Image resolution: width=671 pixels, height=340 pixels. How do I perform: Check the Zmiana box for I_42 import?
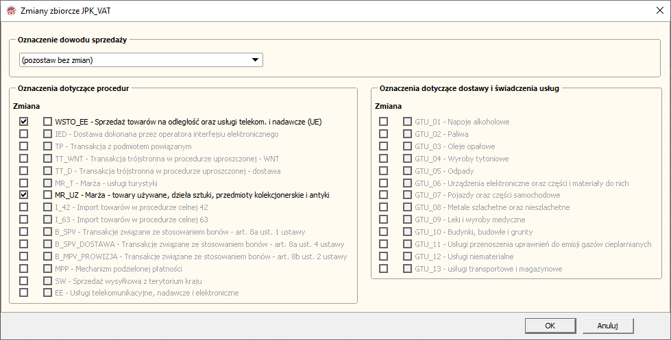(x=24, y=207)
